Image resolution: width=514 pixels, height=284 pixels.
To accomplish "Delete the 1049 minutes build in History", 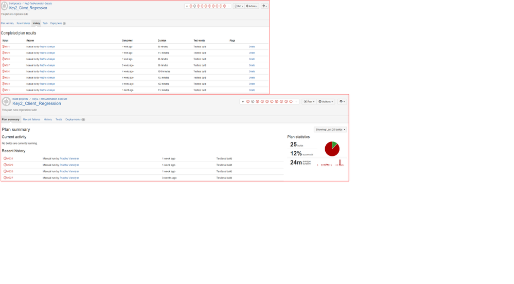I will [252, 71].
